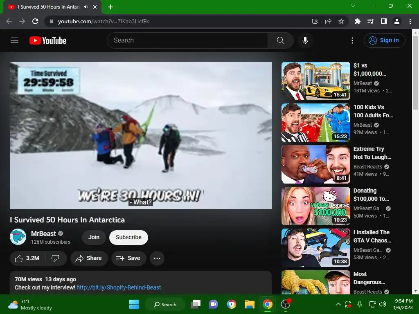Reload the YouTube page
Viewport: 419px width, 314px height.
[x=35, y=21]
